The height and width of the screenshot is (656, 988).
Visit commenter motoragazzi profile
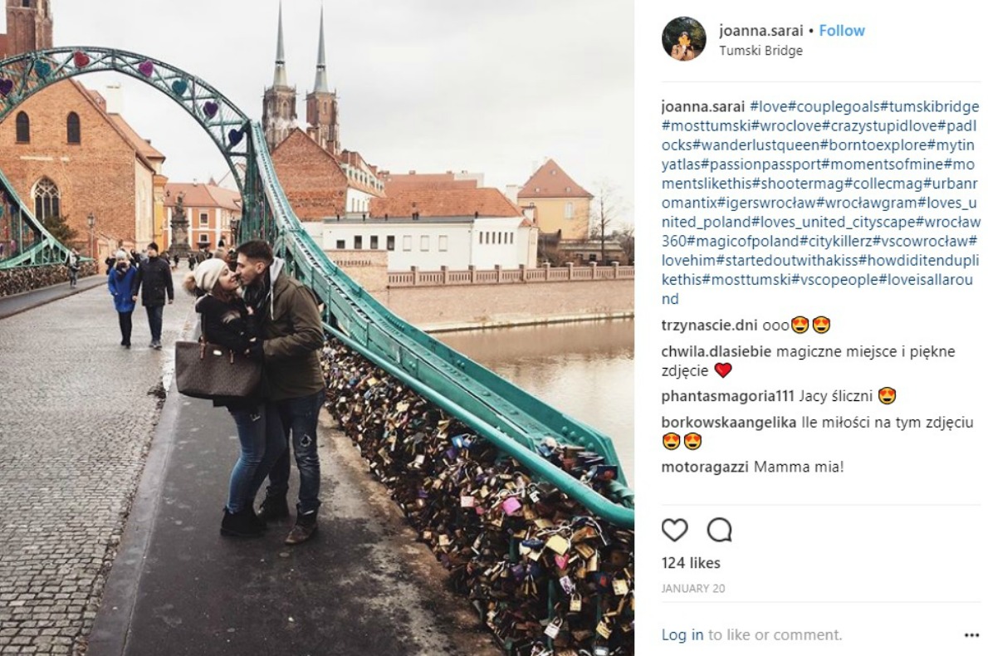click(x=705, y=467)
